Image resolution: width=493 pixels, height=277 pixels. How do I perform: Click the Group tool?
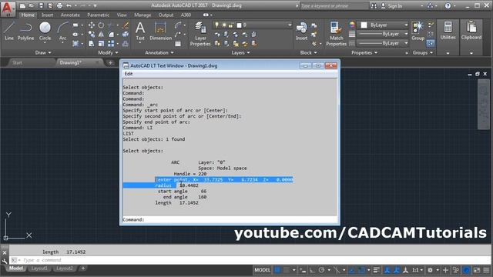[x=418, y=32]
